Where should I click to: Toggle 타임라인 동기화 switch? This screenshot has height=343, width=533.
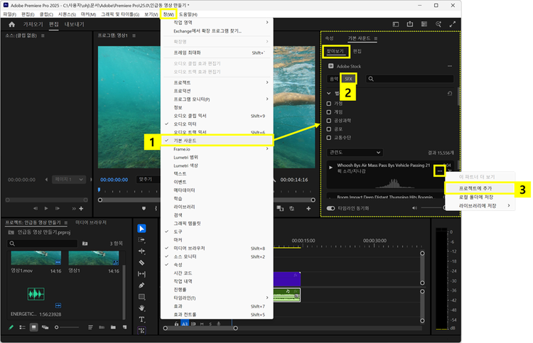click(x=331, y=208)
